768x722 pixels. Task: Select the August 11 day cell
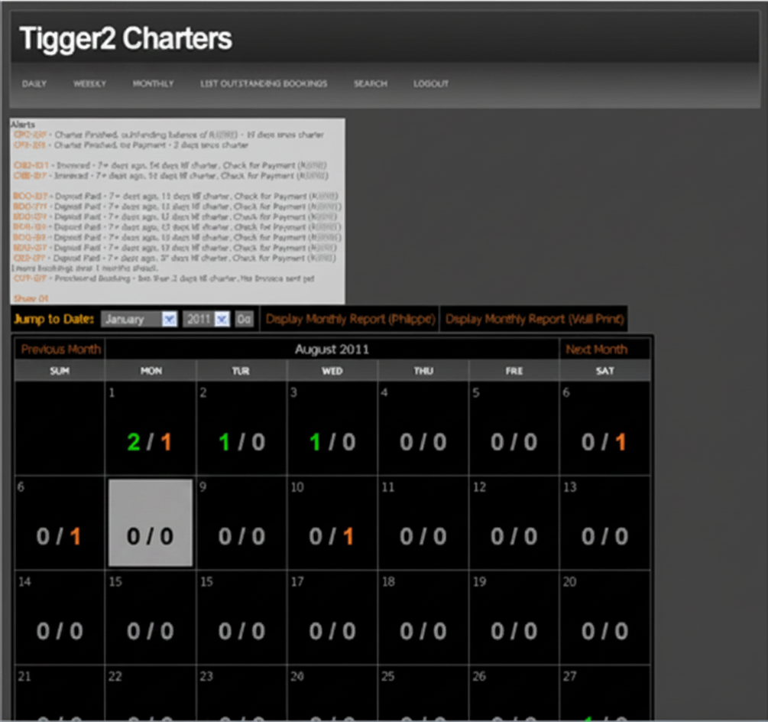[423, 523]
